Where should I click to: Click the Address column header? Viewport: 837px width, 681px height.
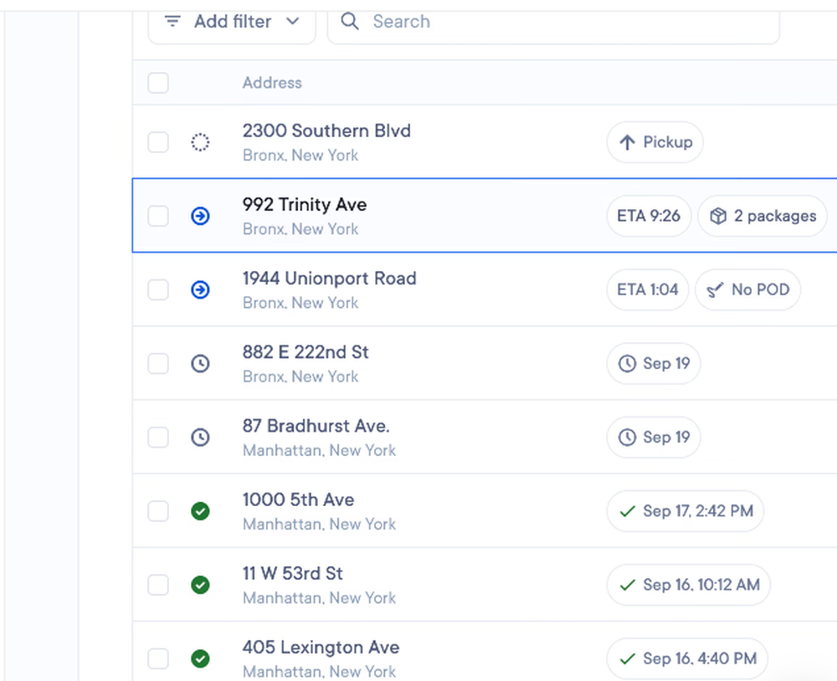point(272,83)
